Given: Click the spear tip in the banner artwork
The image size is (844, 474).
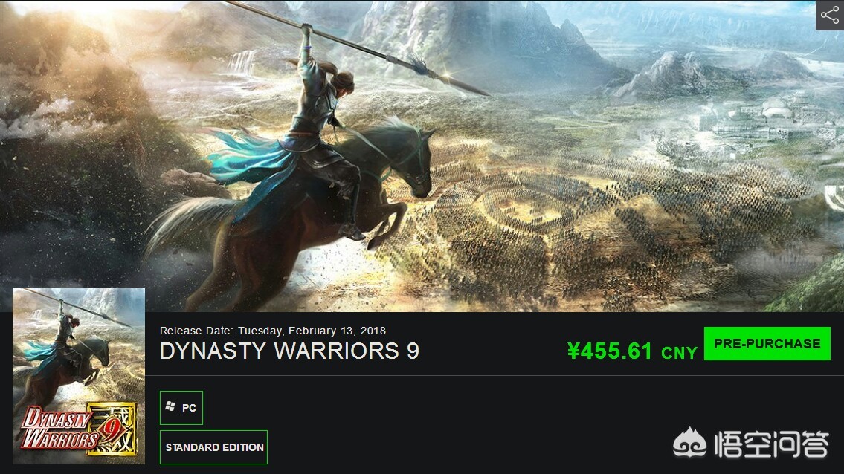Looking at the screenshot, I should [x=463, y=83].
